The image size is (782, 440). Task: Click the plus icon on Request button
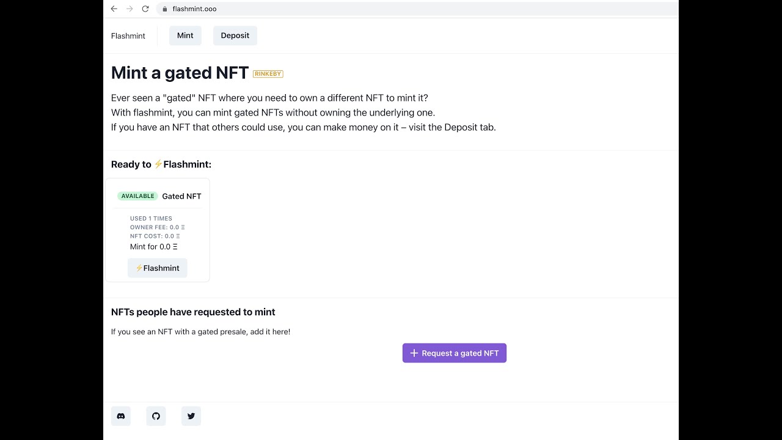tap(414, 353)
